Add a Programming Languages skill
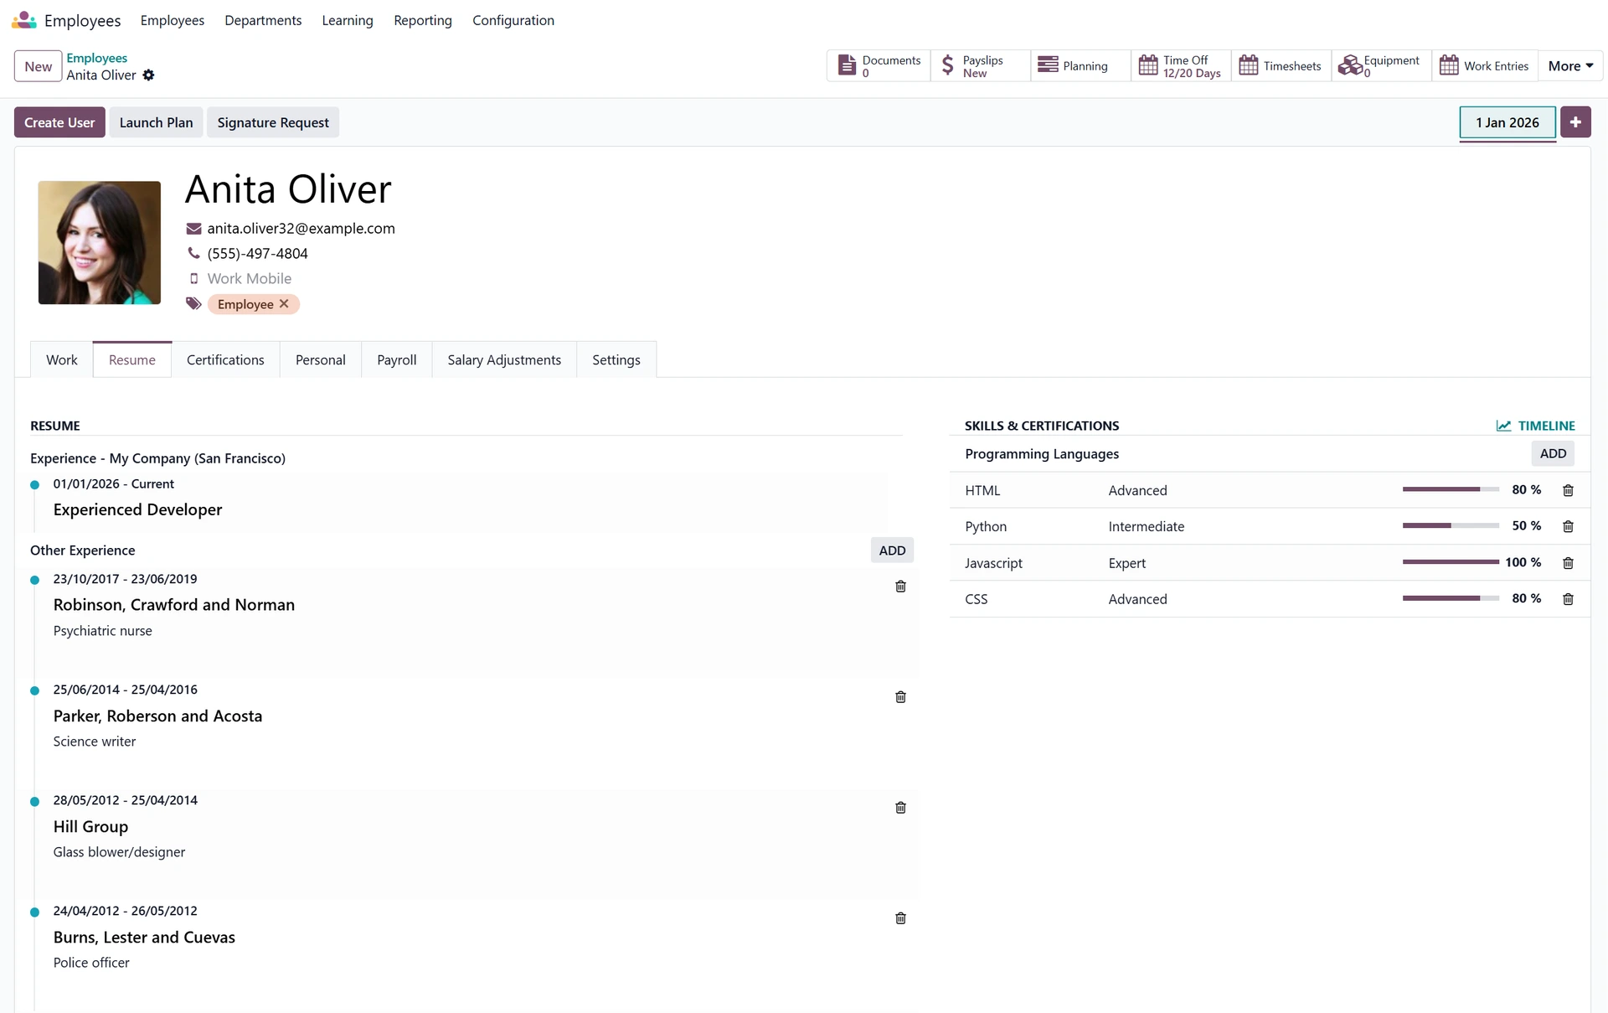 pyautogui.click(x=1553, y=453)
